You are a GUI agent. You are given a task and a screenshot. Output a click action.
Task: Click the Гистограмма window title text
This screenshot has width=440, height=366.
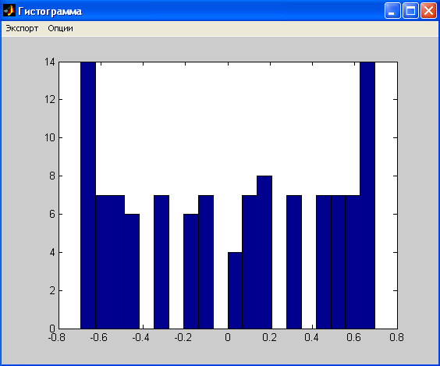(x=50, y=12)
